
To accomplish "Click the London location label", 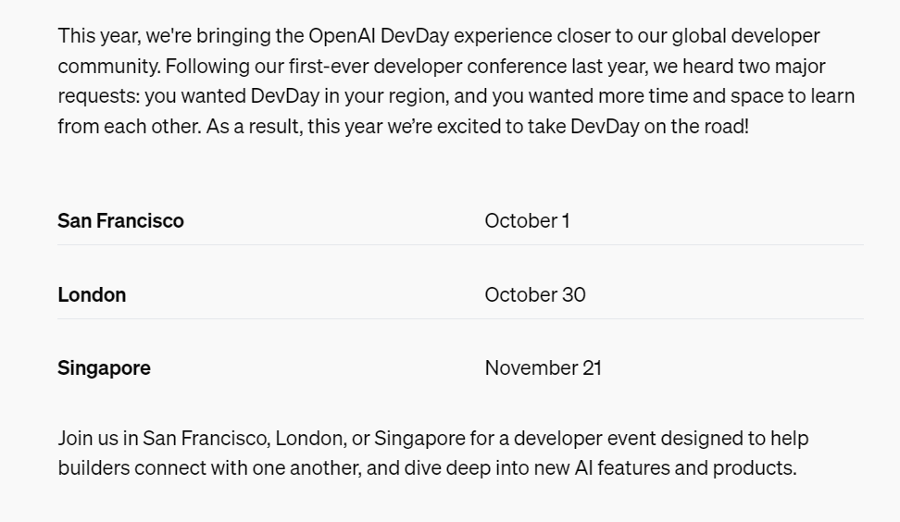I will point(92,295).
